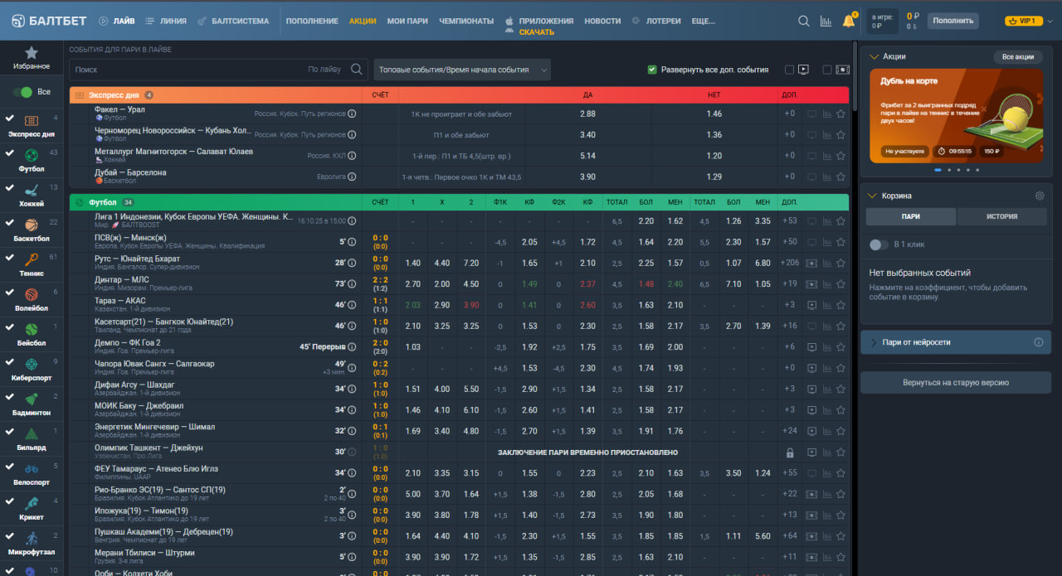Open the statistics bar chart icon in header
Screen dimensions: 1062x576
pos(826,22)
